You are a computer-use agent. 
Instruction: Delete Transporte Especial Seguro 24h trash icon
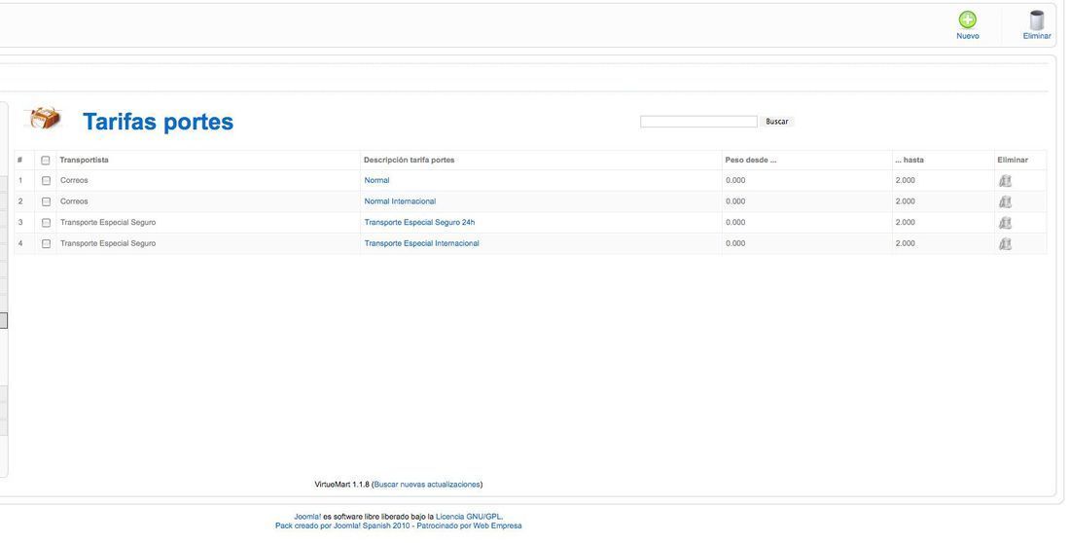(x=1005, y=223)
